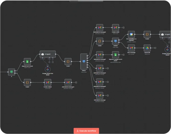Select the Code5 node

[27, 83]
